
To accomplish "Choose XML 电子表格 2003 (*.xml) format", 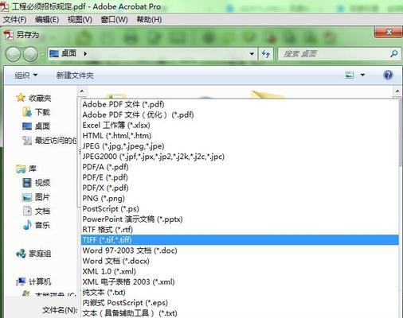I will (240, 281).
